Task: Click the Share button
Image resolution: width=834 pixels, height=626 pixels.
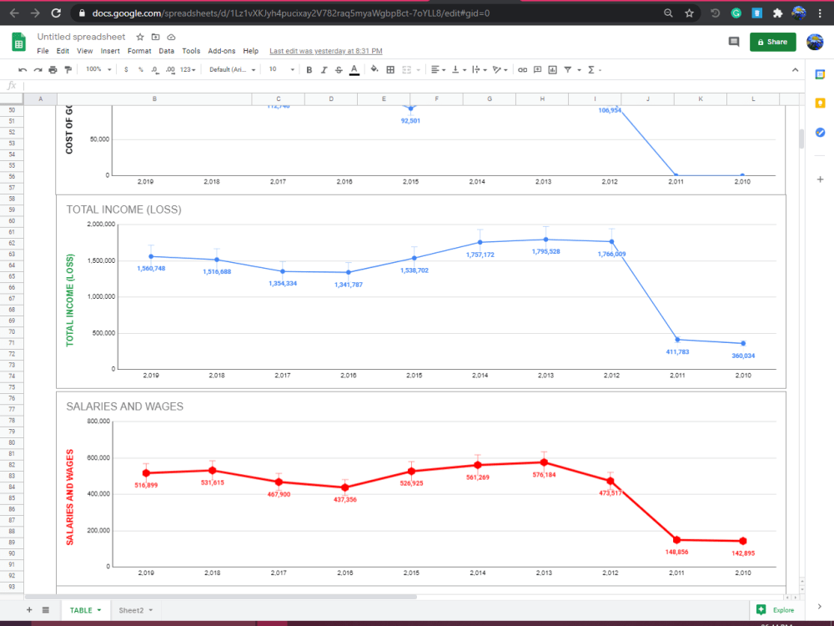Action: tap(772, 41)
